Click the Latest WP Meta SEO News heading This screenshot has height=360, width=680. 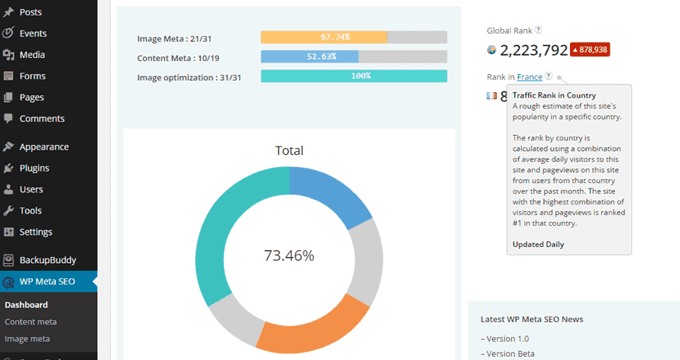[532, 320]
